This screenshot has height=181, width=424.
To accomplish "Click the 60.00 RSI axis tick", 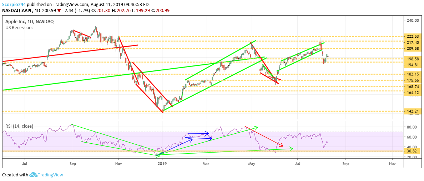I will point(411,137).
